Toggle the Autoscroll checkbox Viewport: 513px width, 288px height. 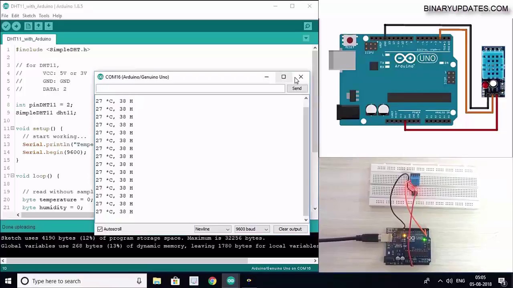click(x=100, y=229)
